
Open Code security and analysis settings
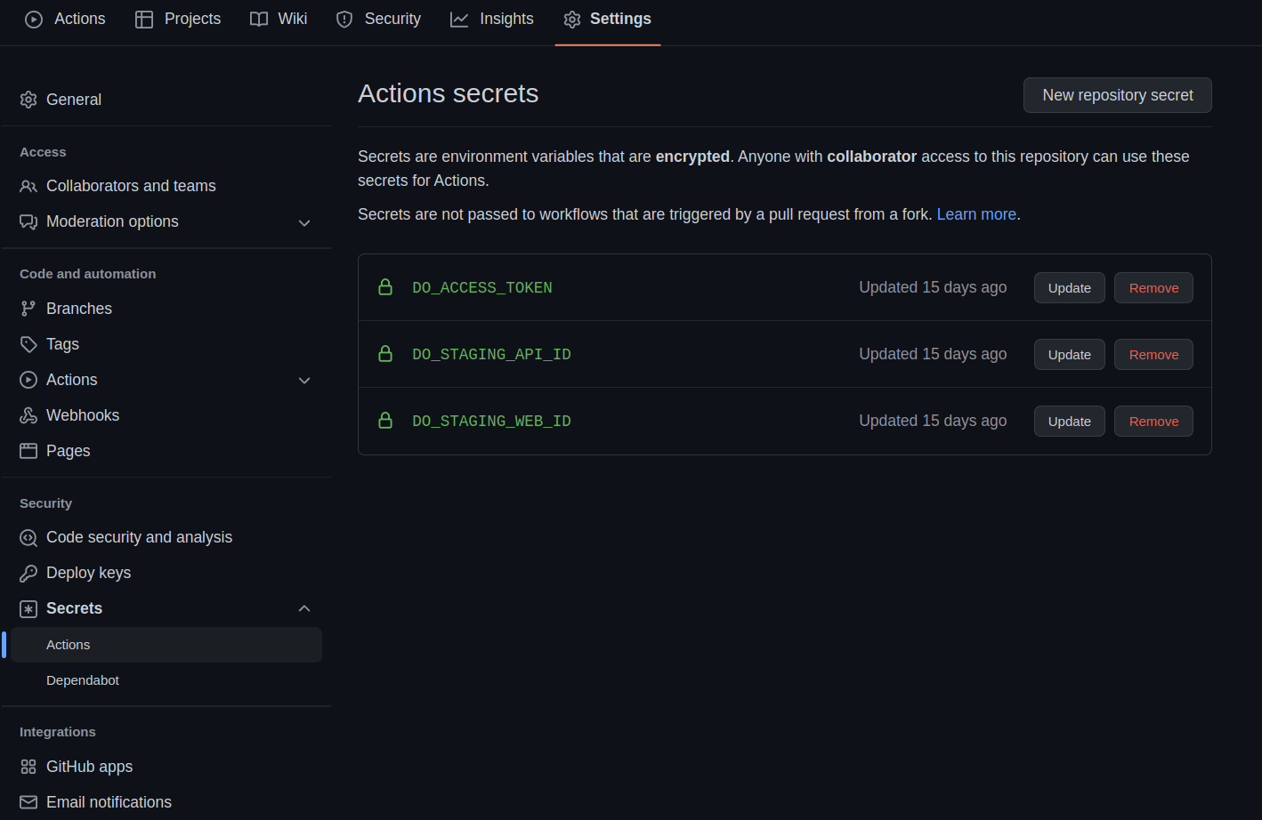pyautogui.click(x=140, y=537)
